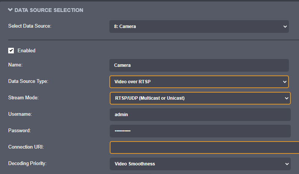Click the 'Connection URI:' label
Image resolution: width=299 pixels, height=174 pixels.
(x=26, y=147)
